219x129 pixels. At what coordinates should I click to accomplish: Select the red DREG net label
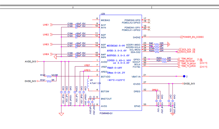(x=155, y=90)
